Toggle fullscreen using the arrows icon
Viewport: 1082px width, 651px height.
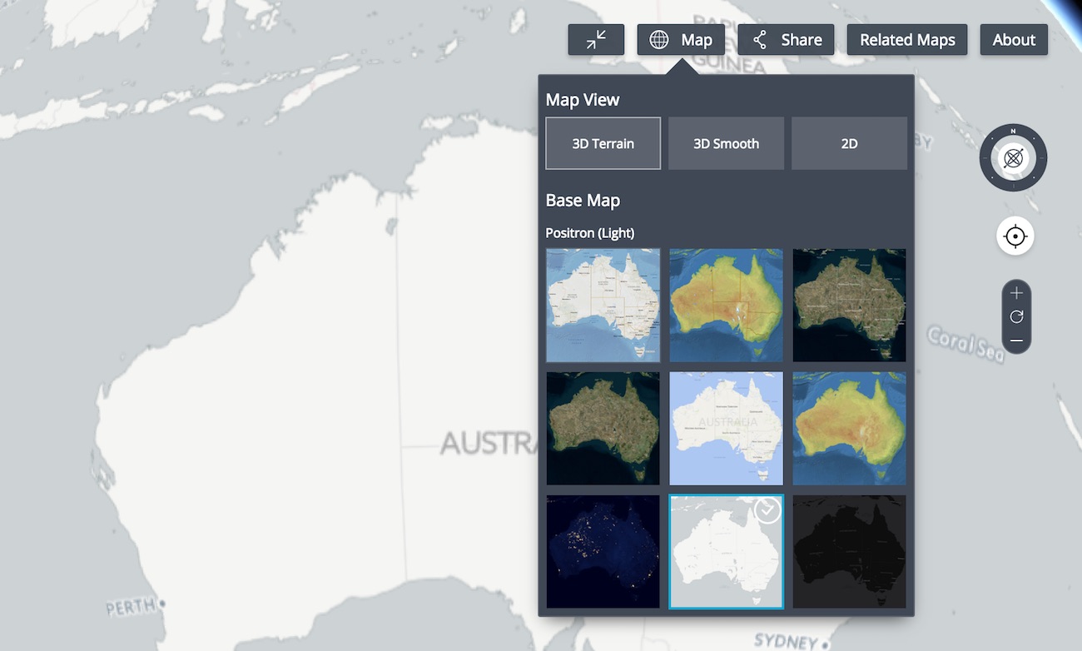[x=596, y=39]
